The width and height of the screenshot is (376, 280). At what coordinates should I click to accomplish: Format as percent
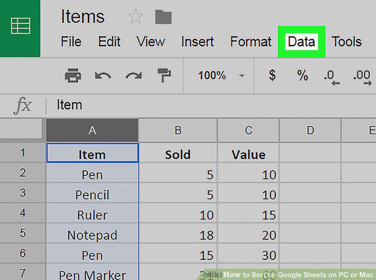tap(302, 75)
